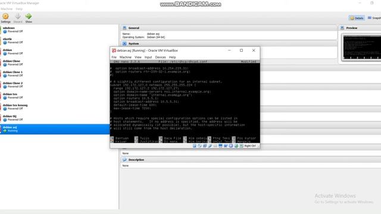Click hard disk activity status icon
381x214 pixels.
point(195,146)
